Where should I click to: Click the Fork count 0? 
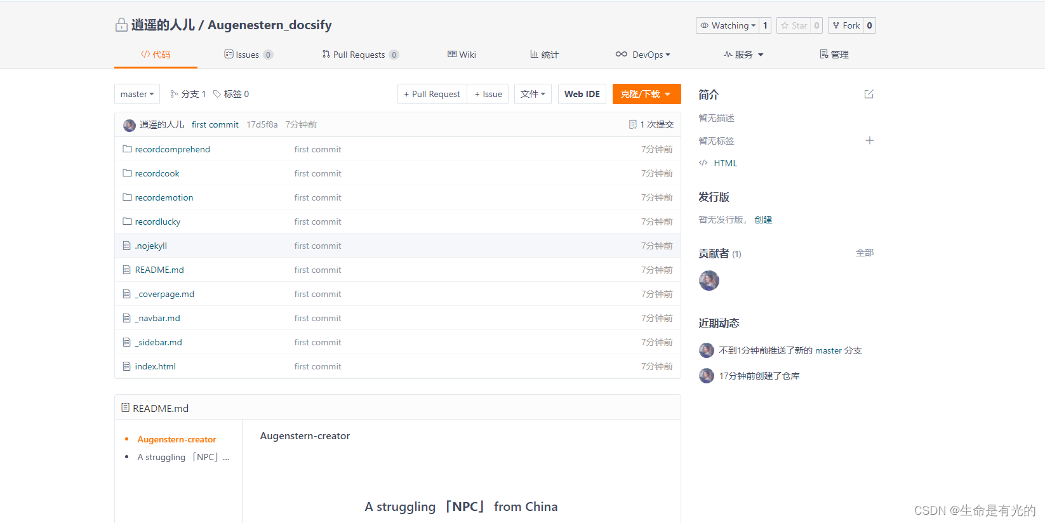(869, 25)
